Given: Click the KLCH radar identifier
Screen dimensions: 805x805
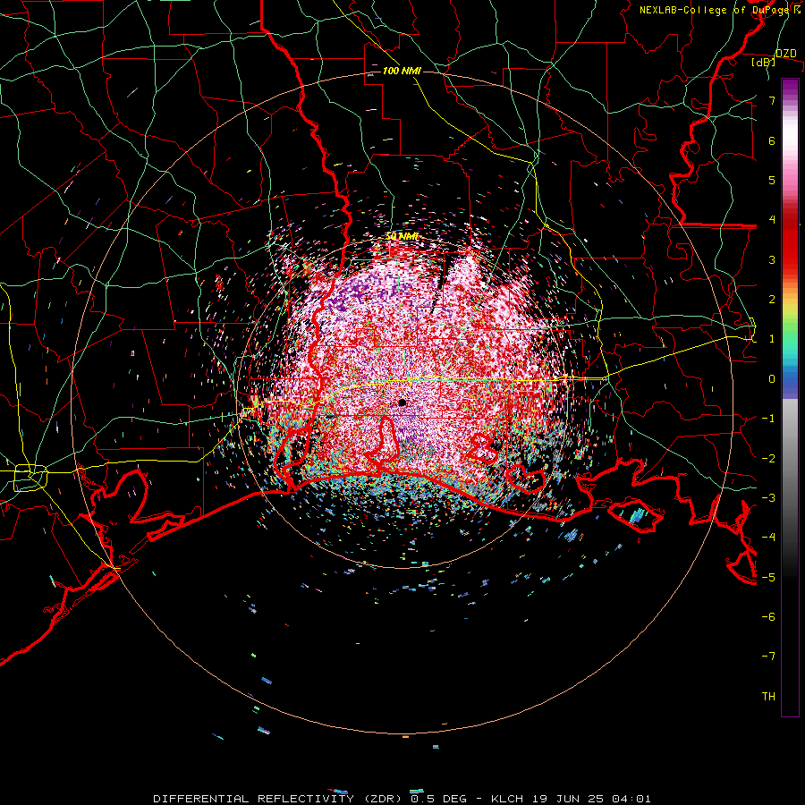Looking at the screenshot, I should click(507, 799).
